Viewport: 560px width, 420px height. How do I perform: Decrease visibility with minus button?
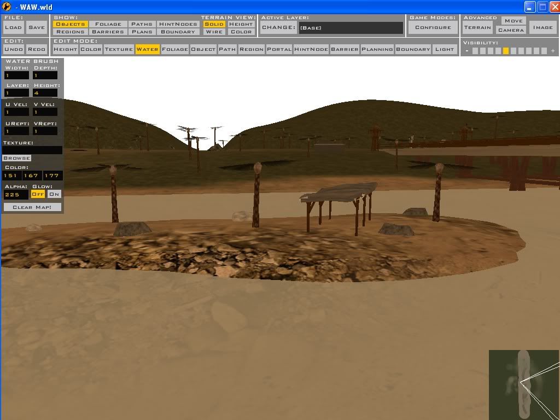(x=467, y=51)
